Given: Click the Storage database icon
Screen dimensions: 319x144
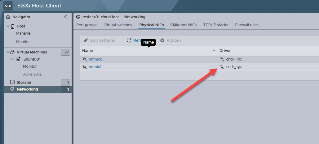Looking at the screenshot, I should pyautogui.click(x=12, y=82).
